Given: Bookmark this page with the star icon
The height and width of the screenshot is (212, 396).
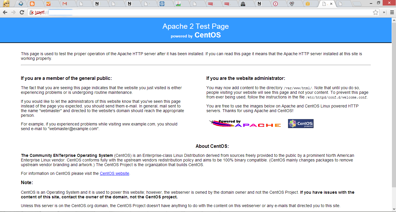Looking at the screenshot, I should pyautogui.click(x=376, y=12).
